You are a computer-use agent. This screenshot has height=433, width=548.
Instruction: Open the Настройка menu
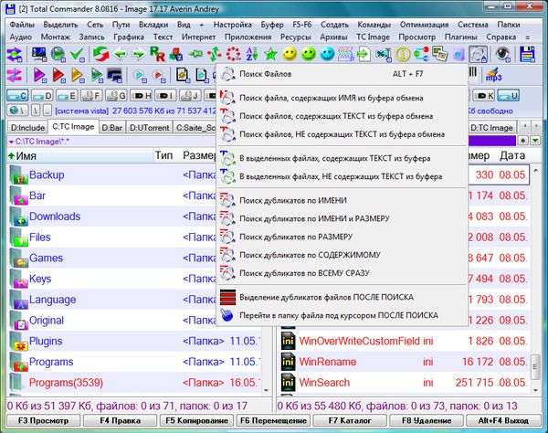[x=232, y=25]
